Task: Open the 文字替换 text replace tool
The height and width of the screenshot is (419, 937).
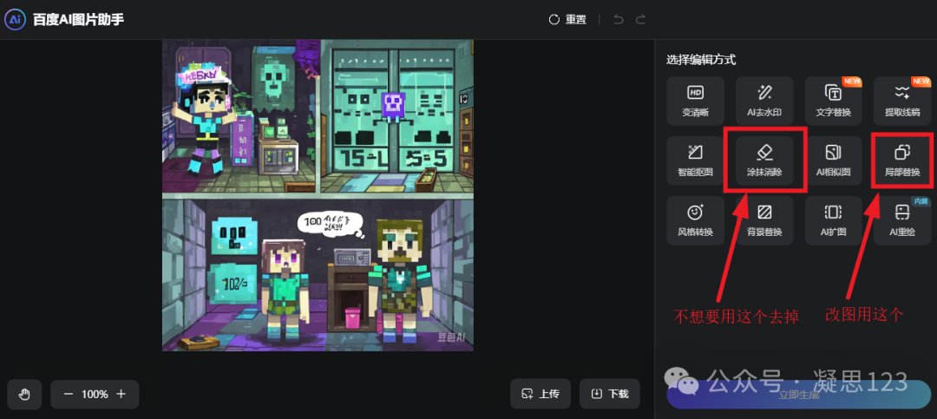Action: point(833,101)
